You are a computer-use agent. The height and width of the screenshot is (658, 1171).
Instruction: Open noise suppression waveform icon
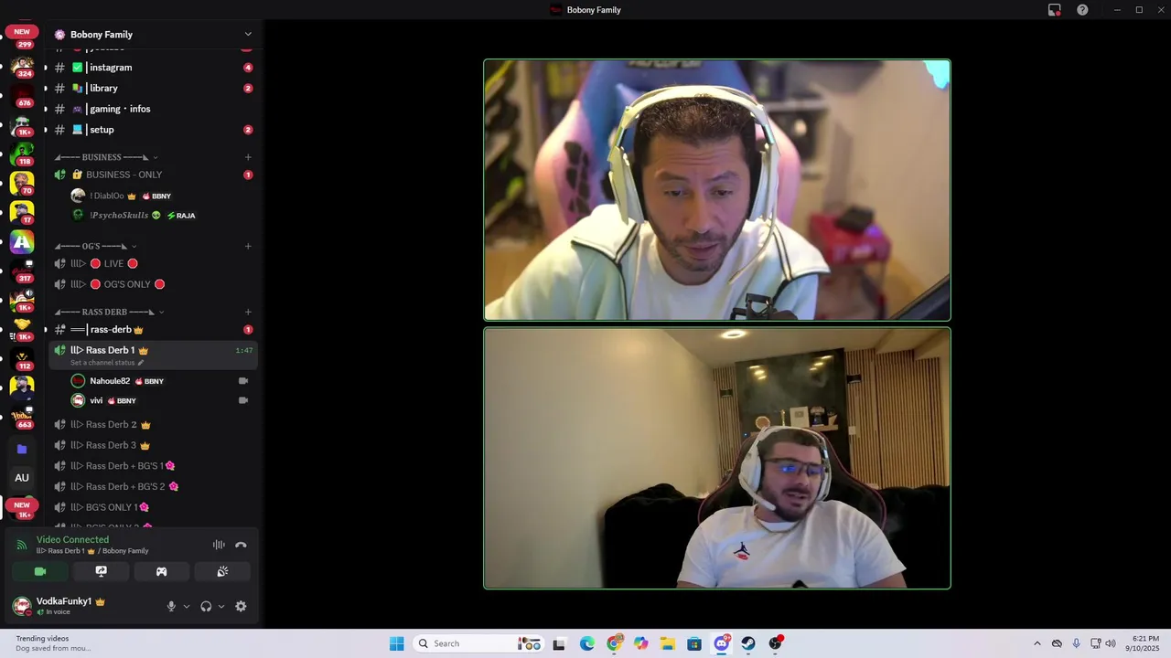tap(219, 545)
